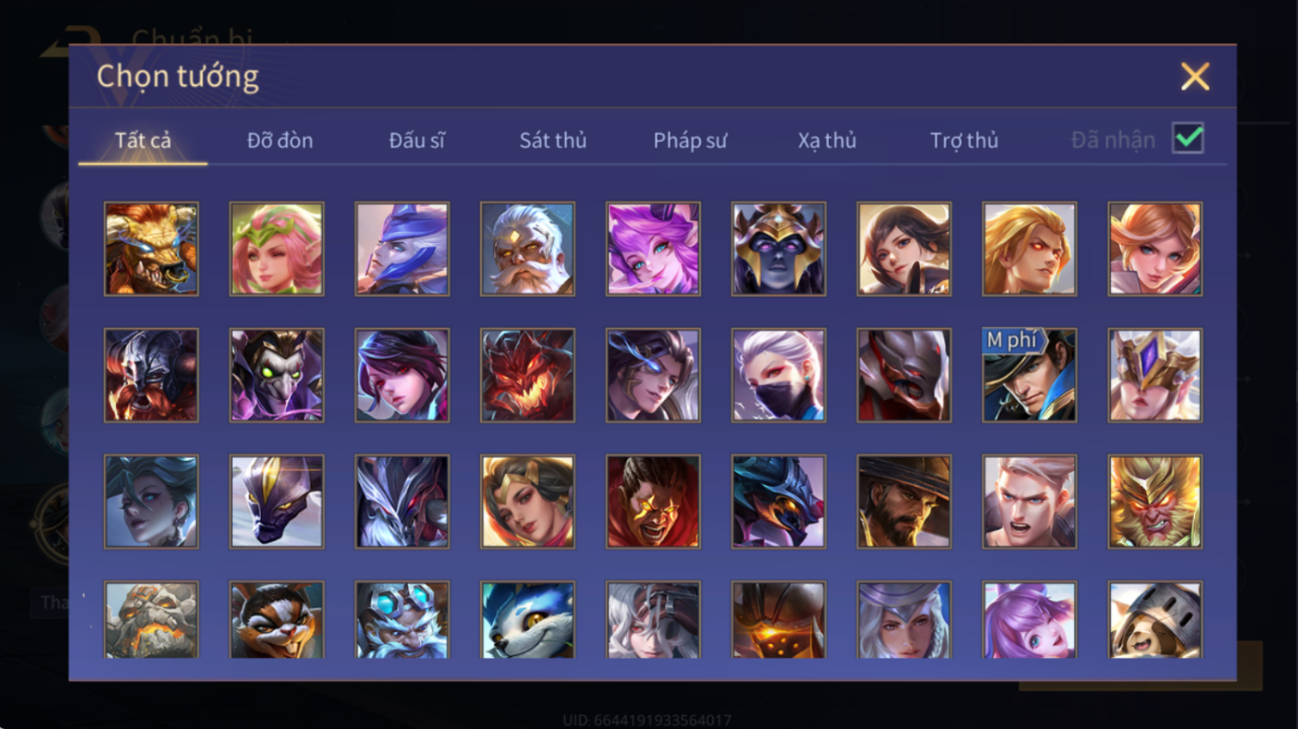
Task: Close the 'Chọn tướng' dialog
Action: tap(1194, 76)
